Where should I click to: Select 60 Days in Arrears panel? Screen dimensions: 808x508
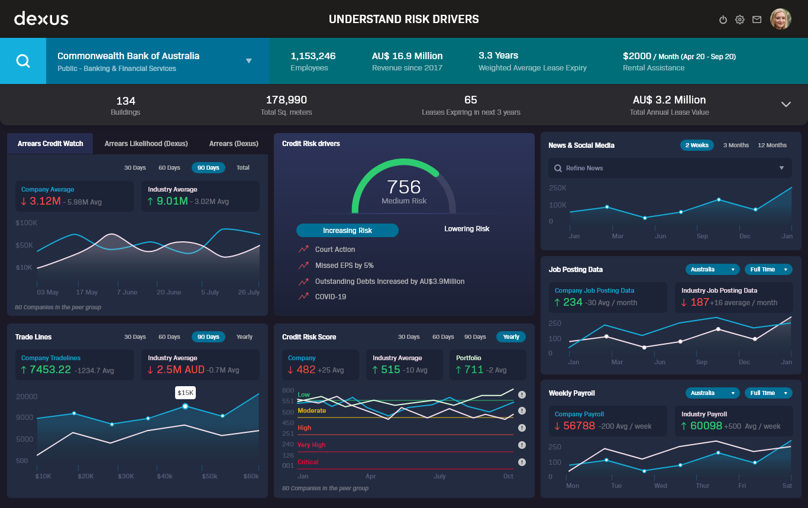click(169, 167)
